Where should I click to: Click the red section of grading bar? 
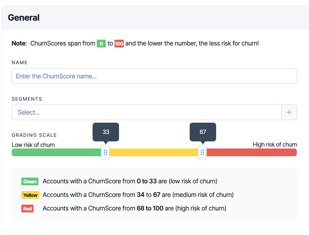click(252, 152)
